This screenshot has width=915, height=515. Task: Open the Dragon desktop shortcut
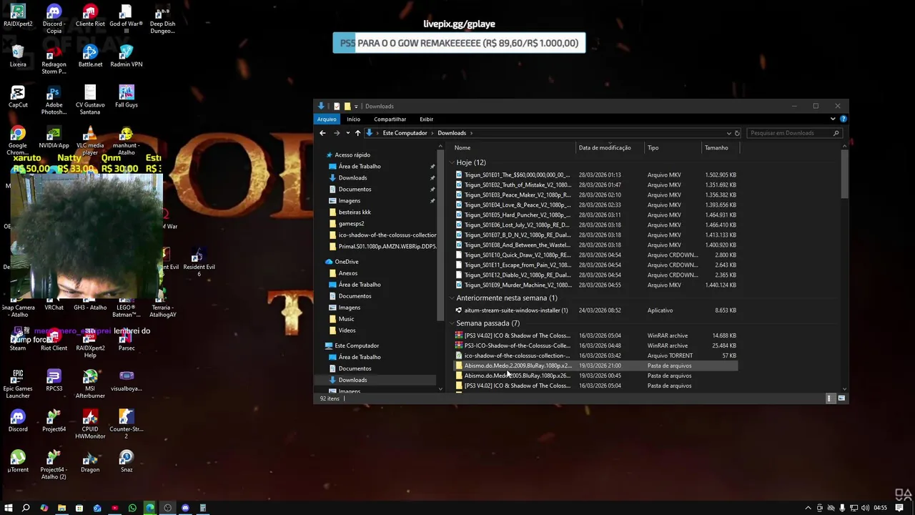click(90, 461)
